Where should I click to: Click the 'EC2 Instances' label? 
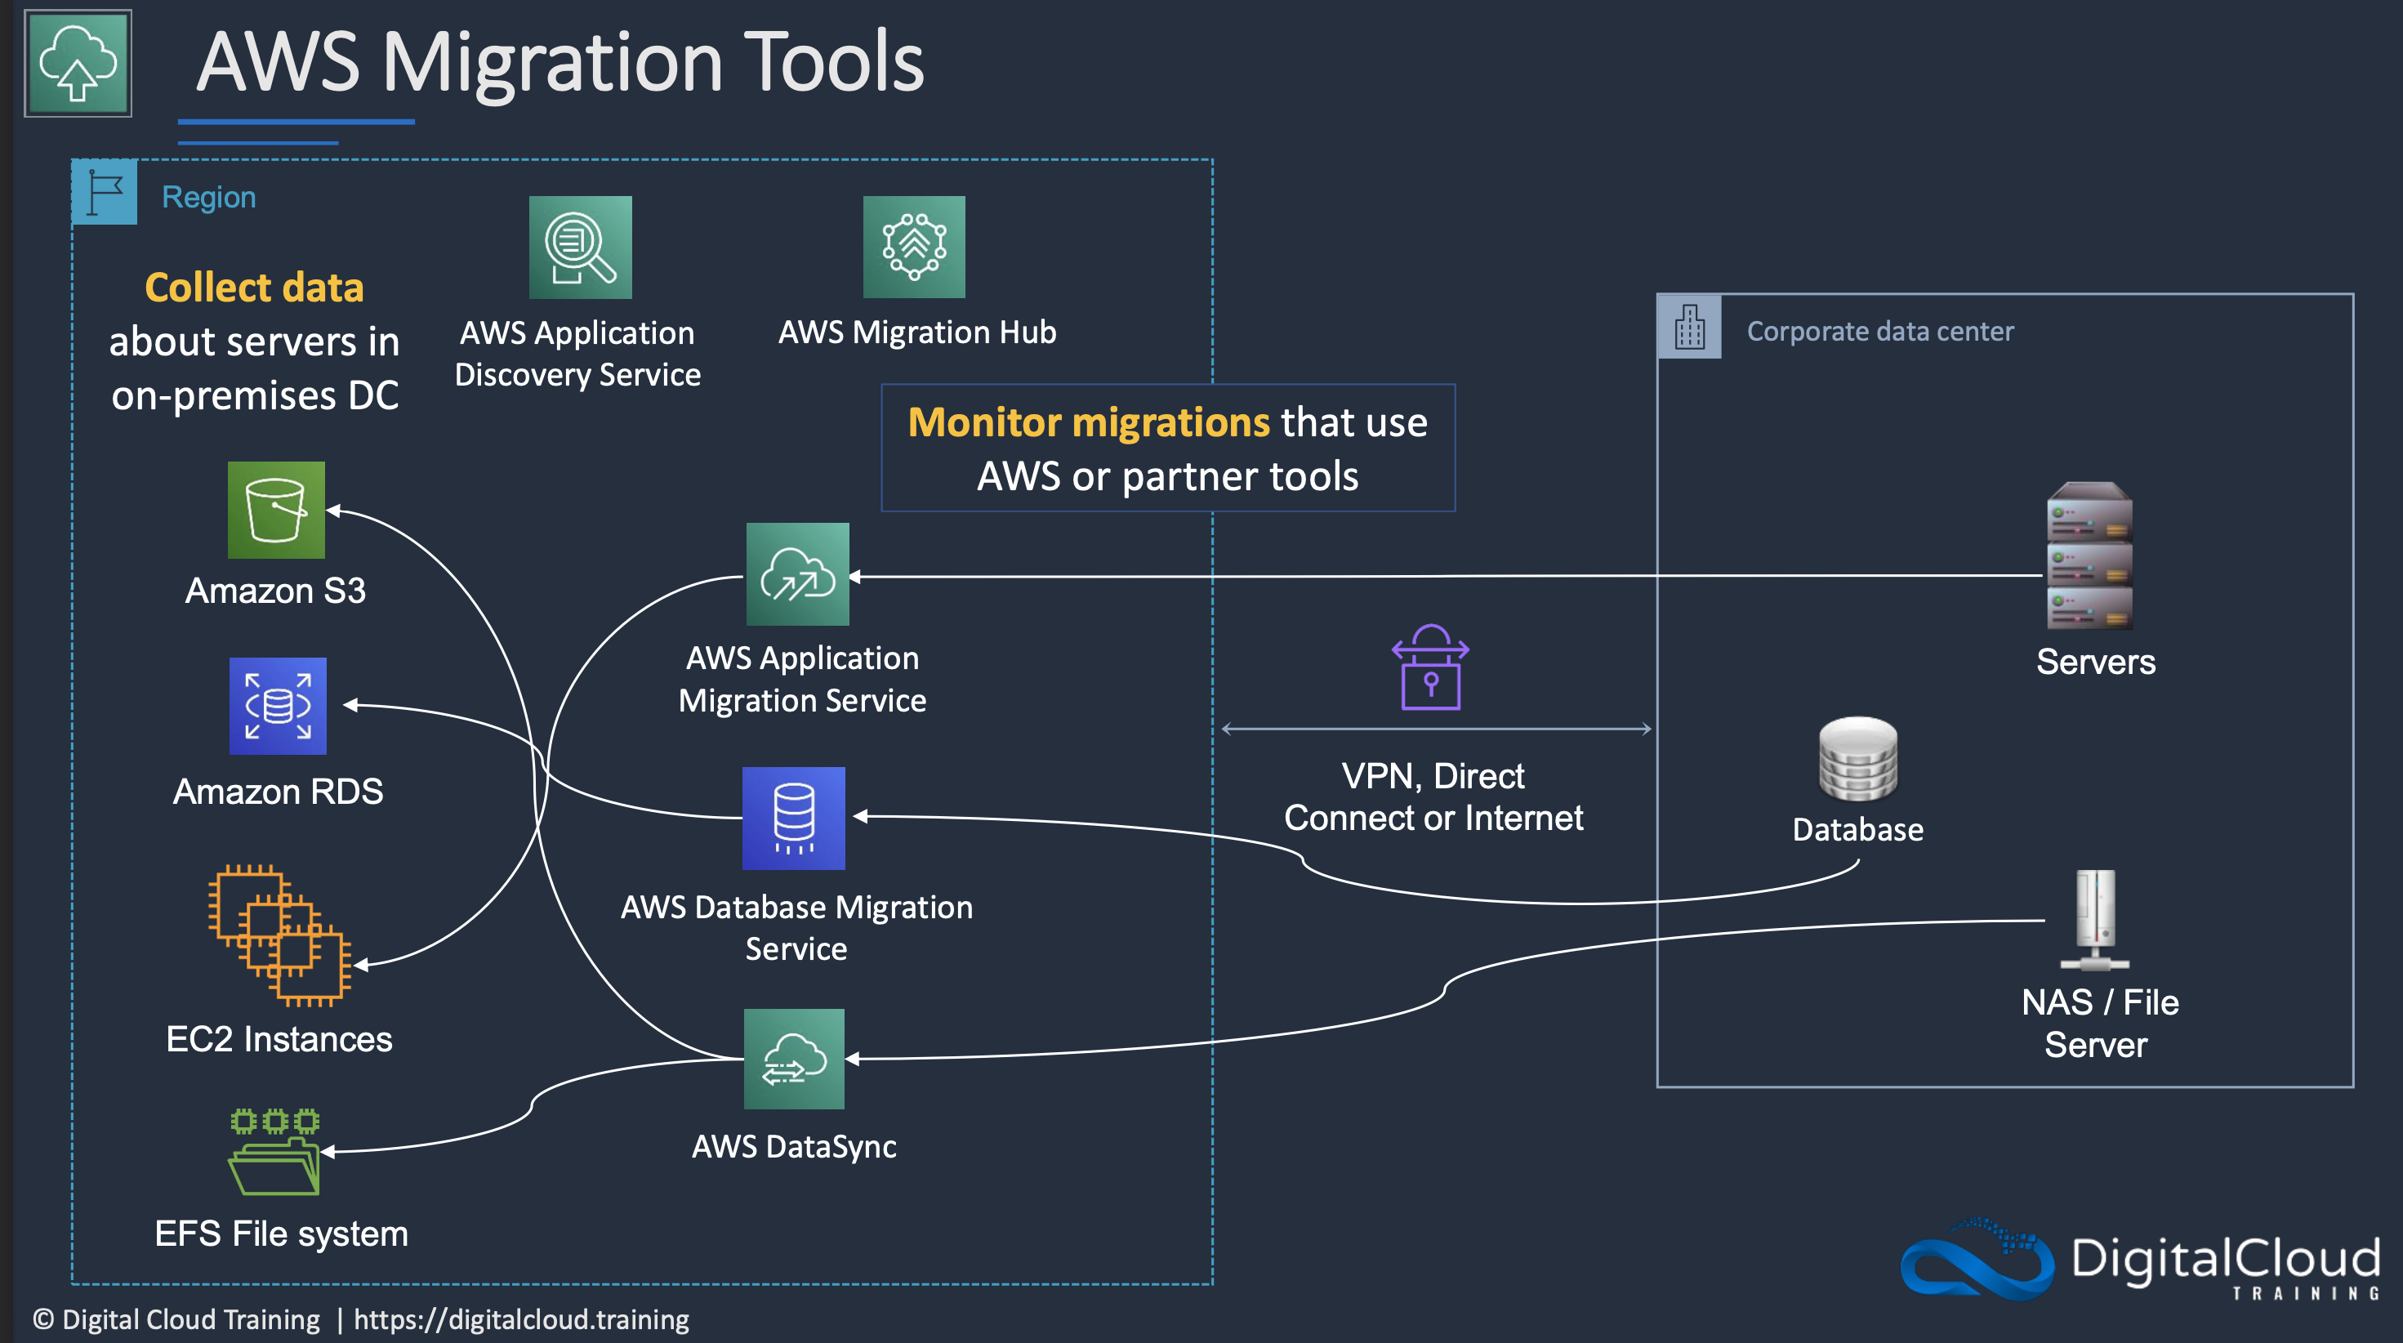[x=279, y=1040]
